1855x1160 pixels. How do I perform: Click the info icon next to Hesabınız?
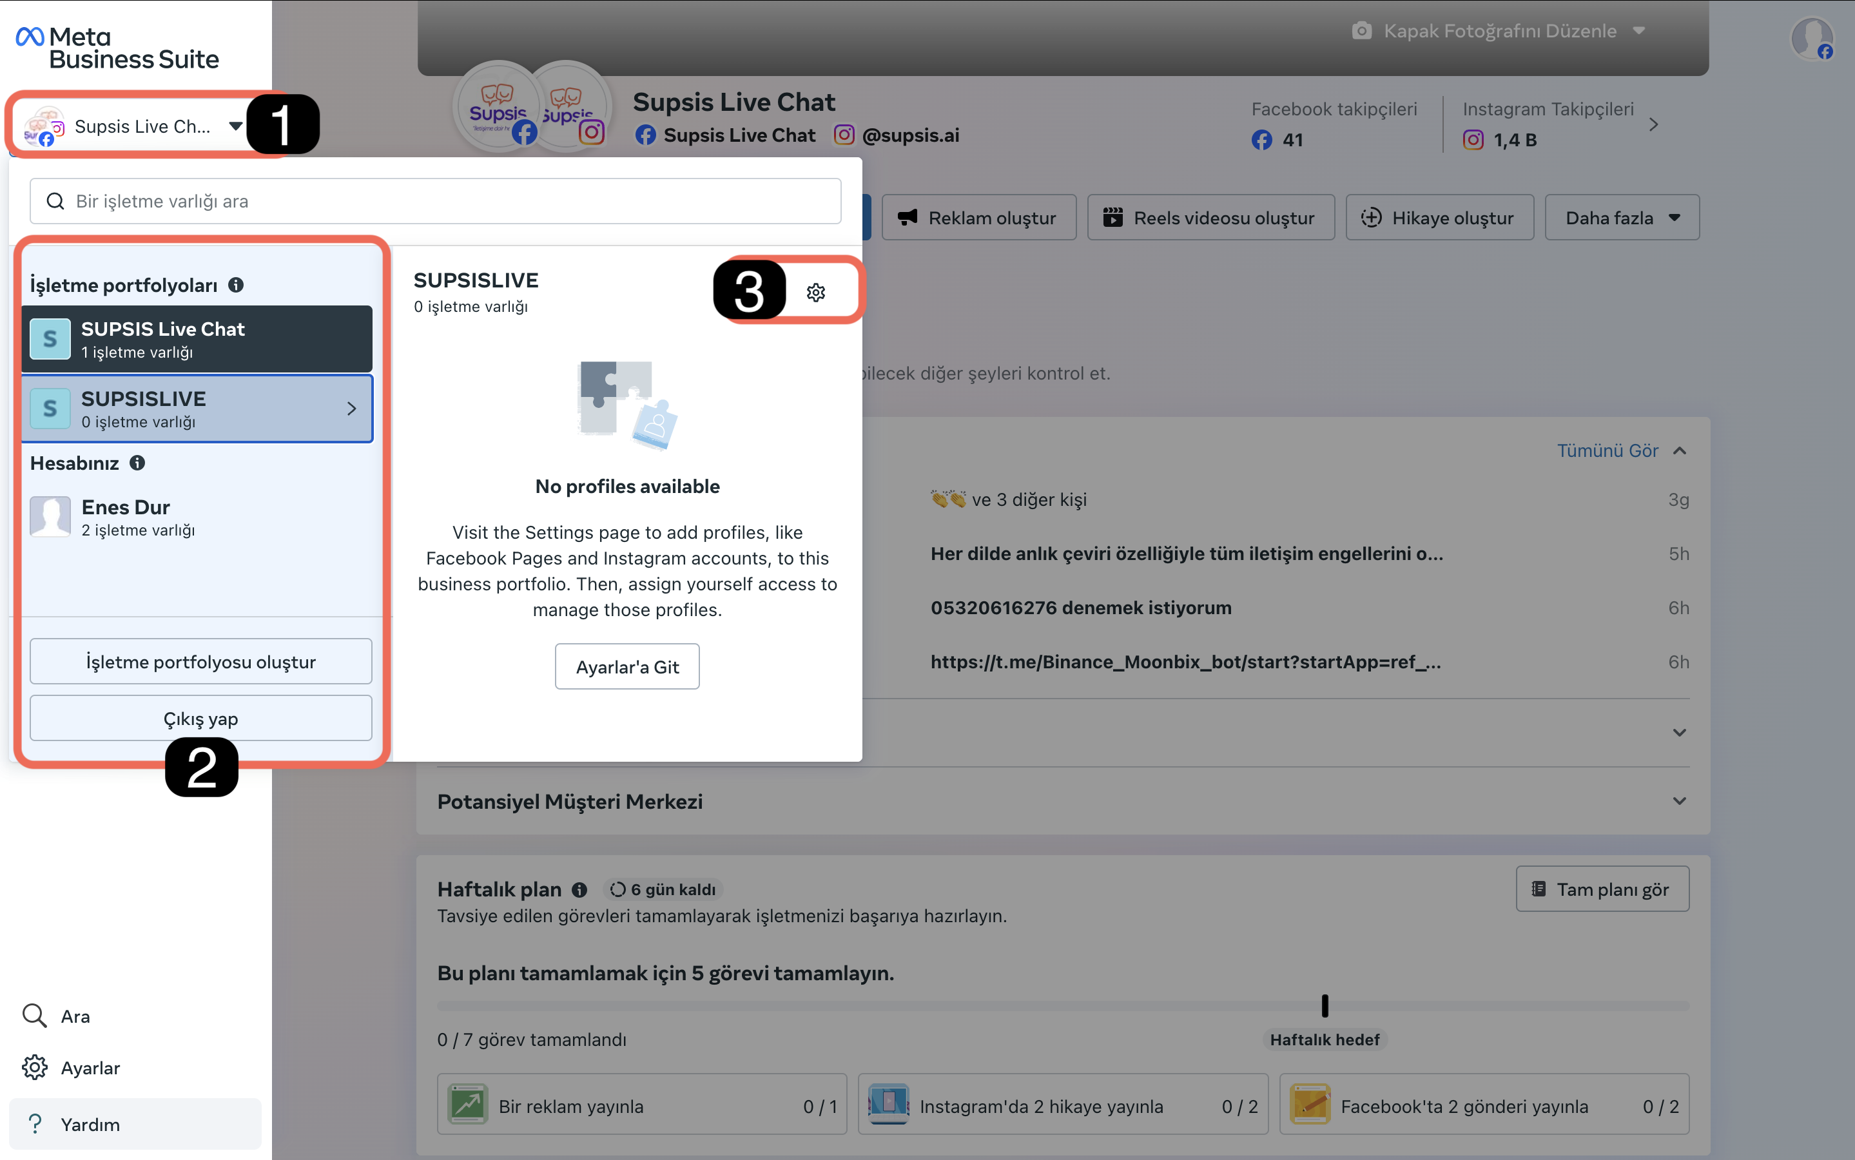pos(137,463)
